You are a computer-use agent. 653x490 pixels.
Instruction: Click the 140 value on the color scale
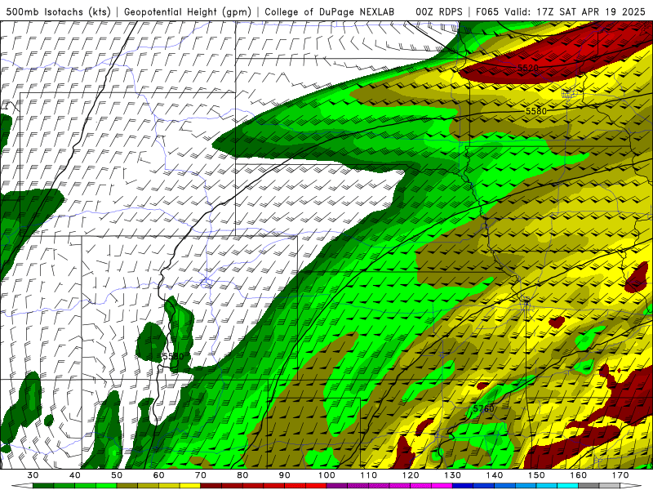495,475
